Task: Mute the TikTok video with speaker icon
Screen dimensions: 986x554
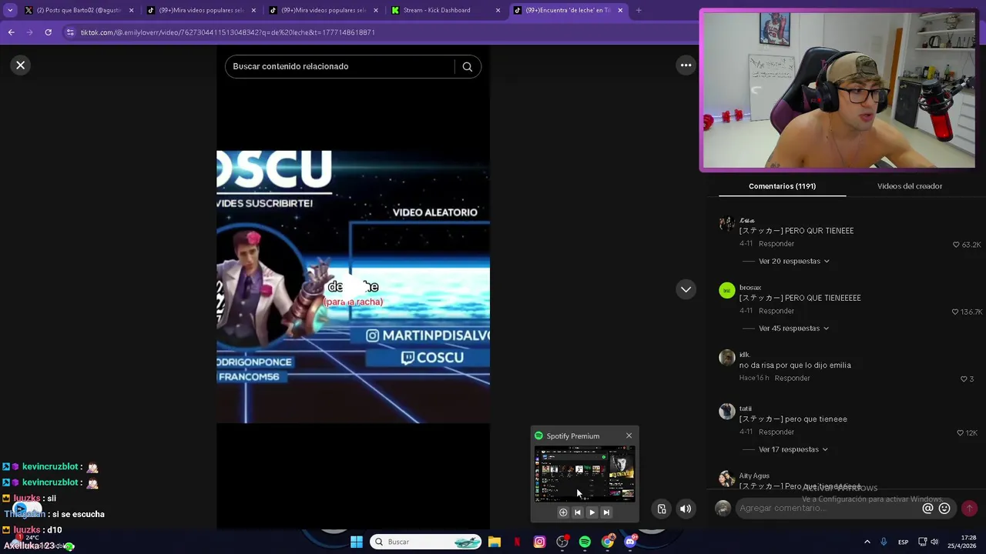Action: pos(686,509)
